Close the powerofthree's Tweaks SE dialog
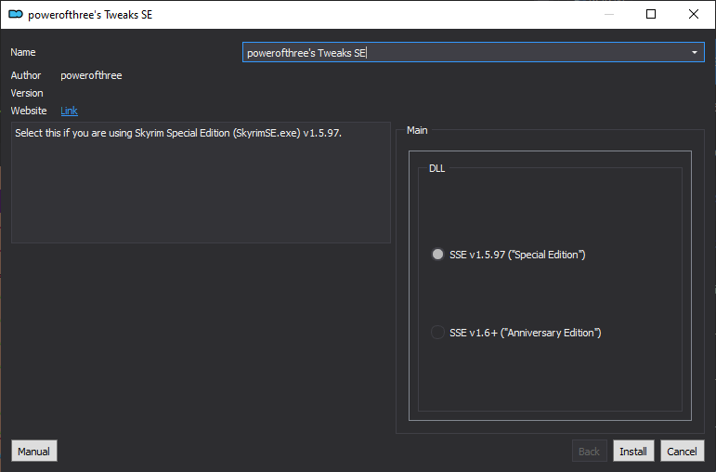The height and width of the screenshot is (472, 716). click(694, 14)
